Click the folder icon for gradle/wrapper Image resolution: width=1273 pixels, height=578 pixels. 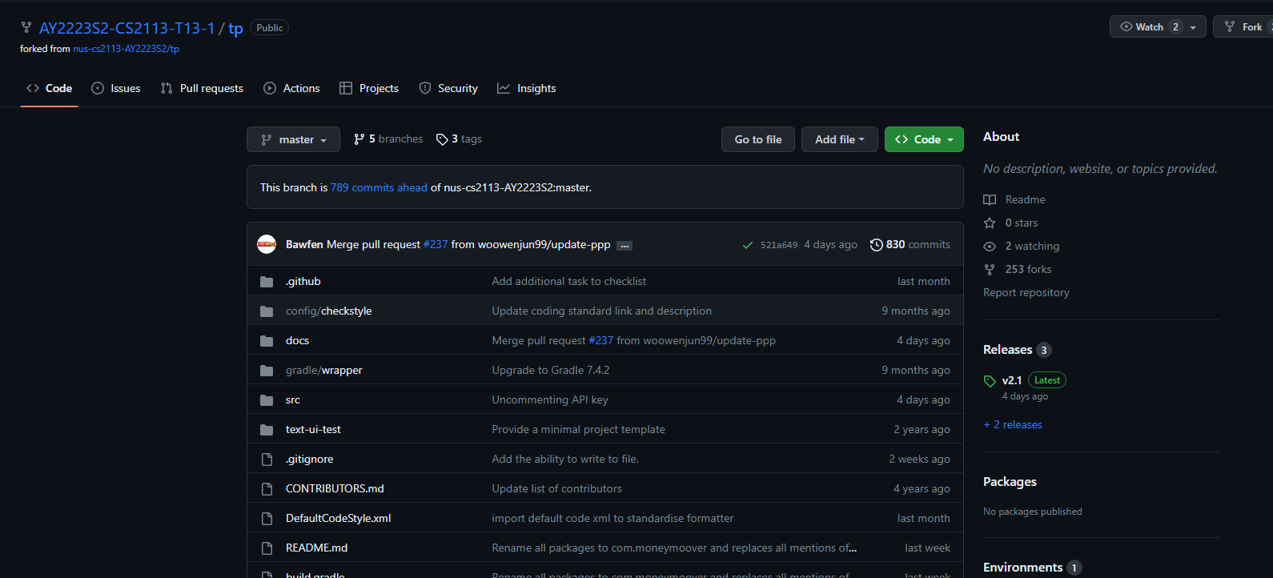point(267,371)
